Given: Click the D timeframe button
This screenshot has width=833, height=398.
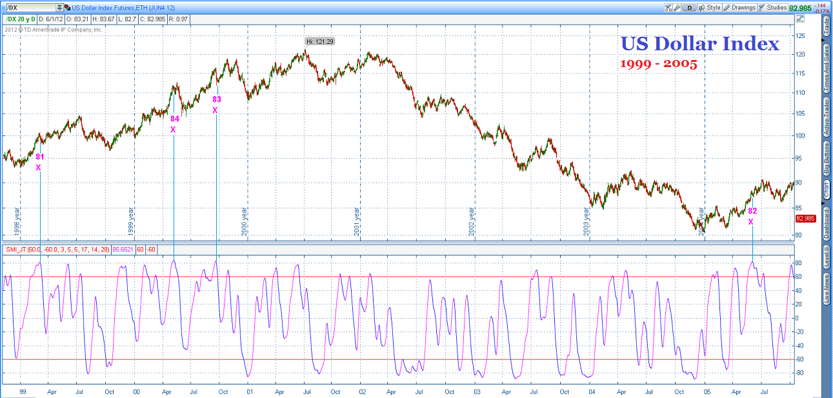Looking at the screenshot, I should (689, 8).
